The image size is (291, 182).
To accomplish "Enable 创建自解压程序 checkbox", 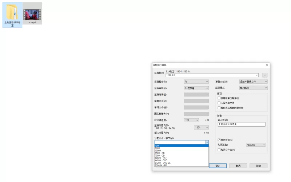I will click(219, 98).
